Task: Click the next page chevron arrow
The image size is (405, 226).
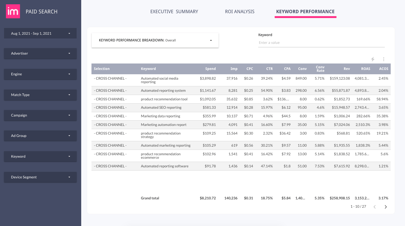Action: (386, 207)
